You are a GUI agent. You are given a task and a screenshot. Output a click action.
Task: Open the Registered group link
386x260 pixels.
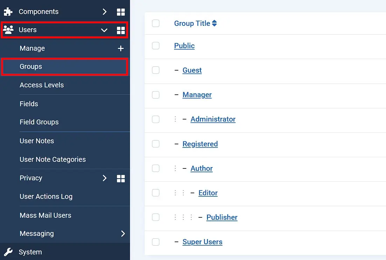pyautogui.click(x=200, y=144)
